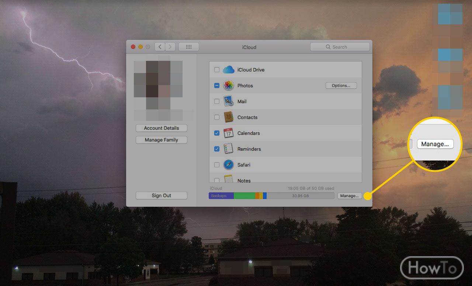Click the "19.05 GB of 50 GB used" text
Image resolution: width=472 pixels, height=286 pixels.
pos(311,188)
